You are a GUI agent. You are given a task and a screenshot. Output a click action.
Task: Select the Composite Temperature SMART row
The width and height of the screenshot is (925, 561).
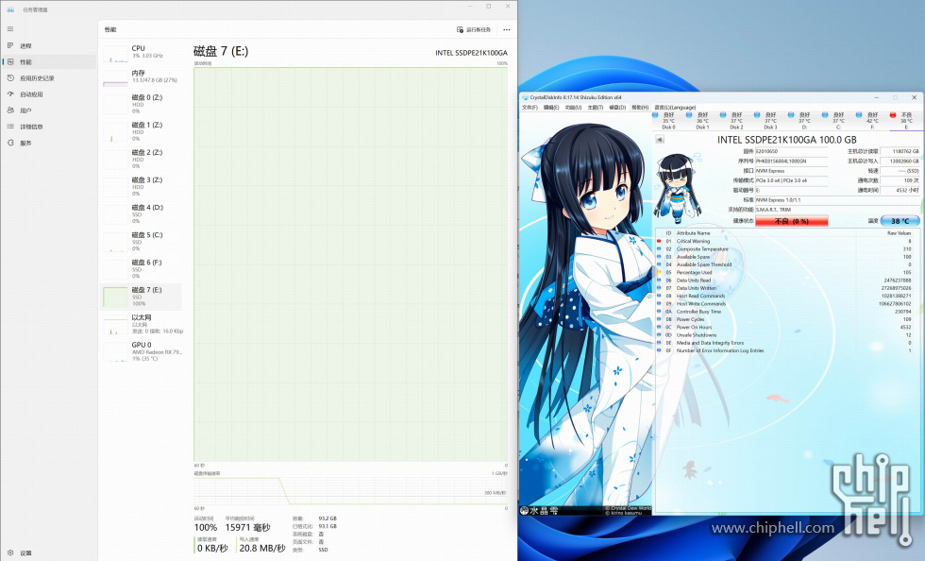click(x=787, y=249)
